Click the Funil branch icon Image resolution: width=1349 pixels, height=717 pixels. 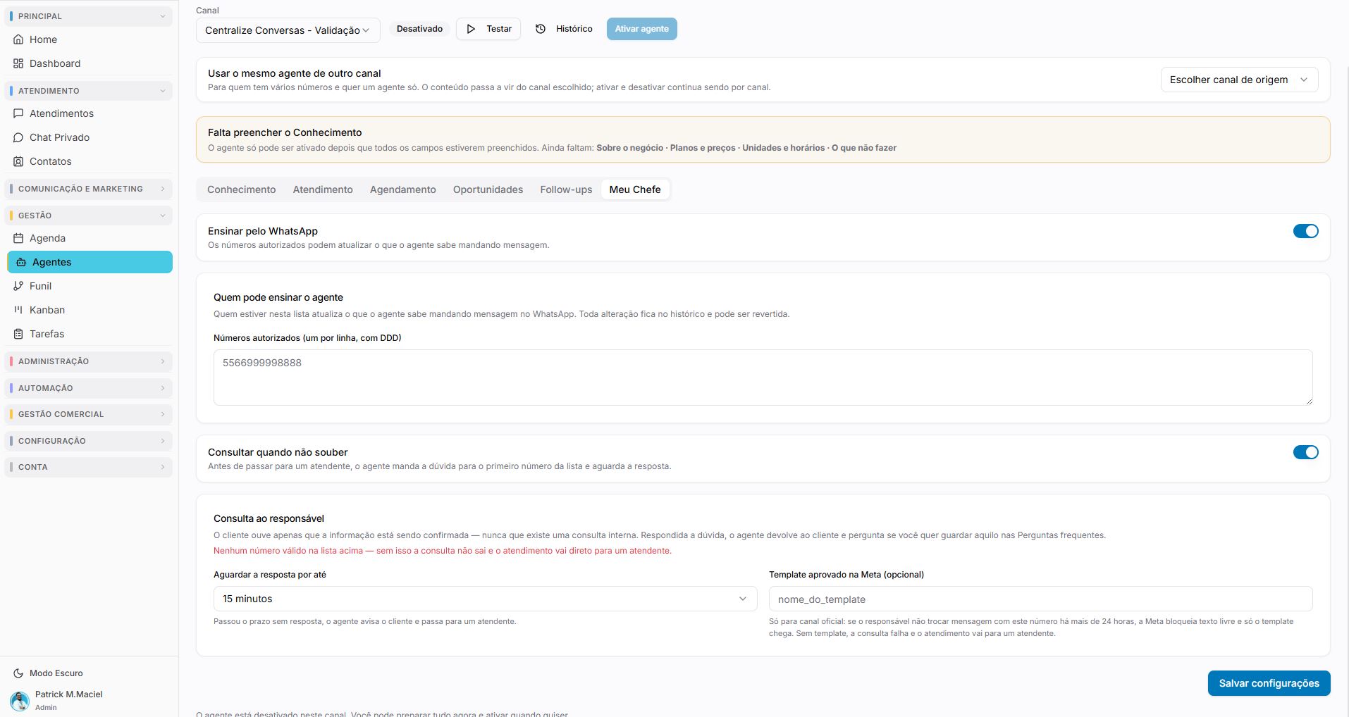pyautogui.click(x=18, y=286)
